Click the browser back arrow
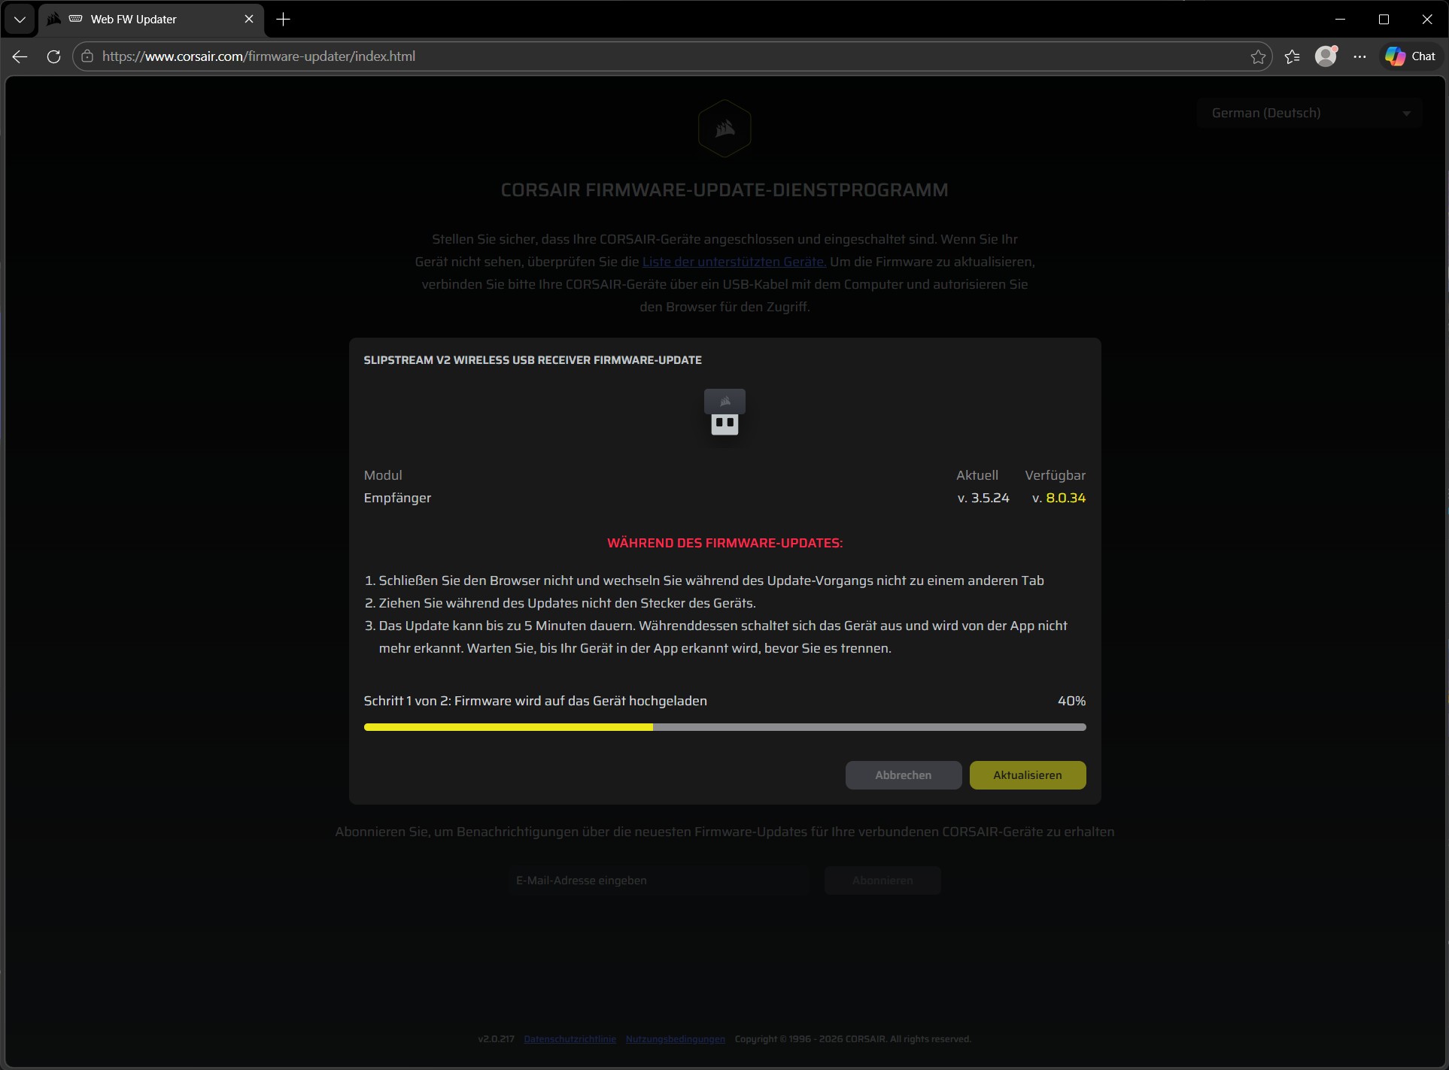The width and height of the screenshot is (1449, 1070). coord(20,56)
